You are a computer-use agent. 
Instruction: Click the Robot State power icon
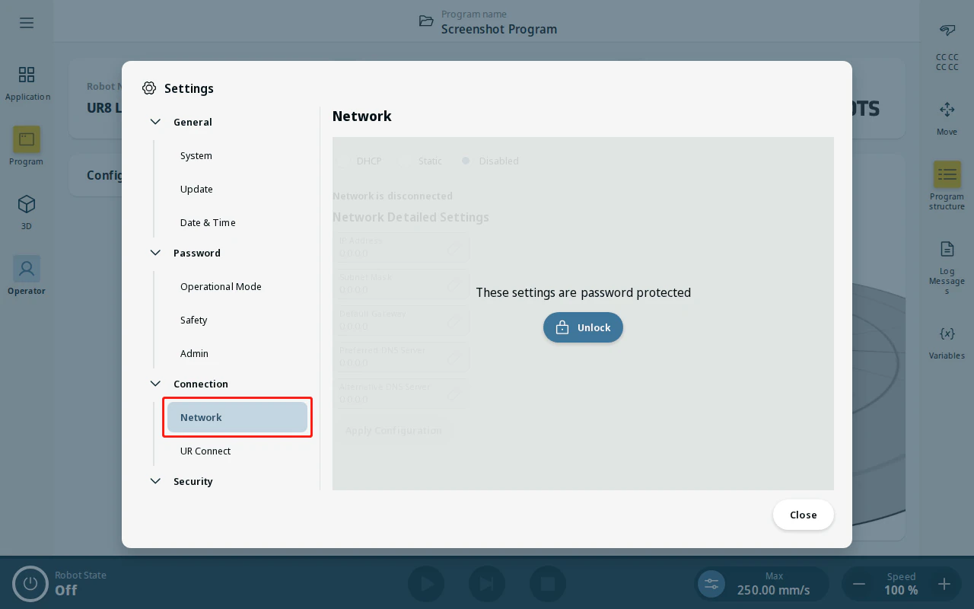[x=30, y=584]
